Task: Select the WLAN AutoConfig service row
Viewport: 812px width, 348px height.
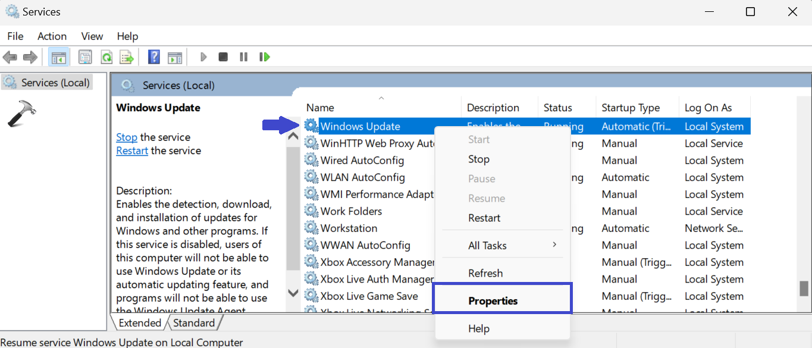Action: click(x=362, y=177)
